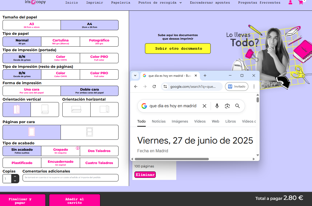The width and height of the screenshot is (312, 206).
Task: Click the search by image camera icon
Action: 227,106
